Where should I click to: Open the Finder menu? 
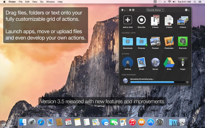(x=12, y=2)
